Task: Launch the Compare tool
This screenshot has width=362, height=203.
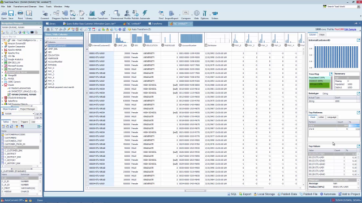Action: (186, 15)
